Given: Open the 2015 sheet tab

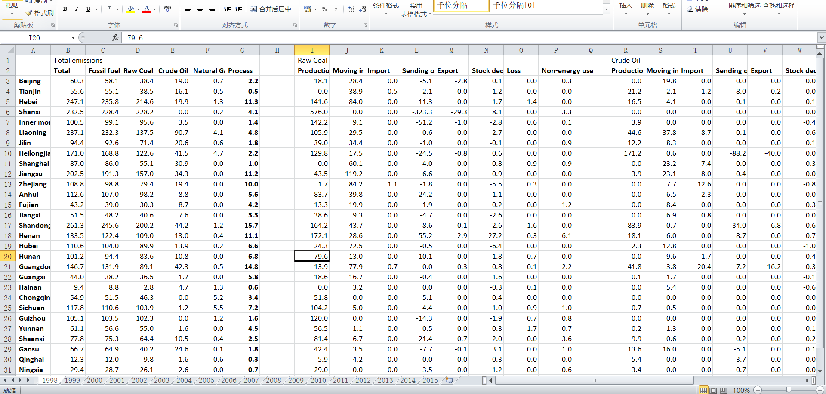Looking at the screenshot, I should tap(430, 380).
